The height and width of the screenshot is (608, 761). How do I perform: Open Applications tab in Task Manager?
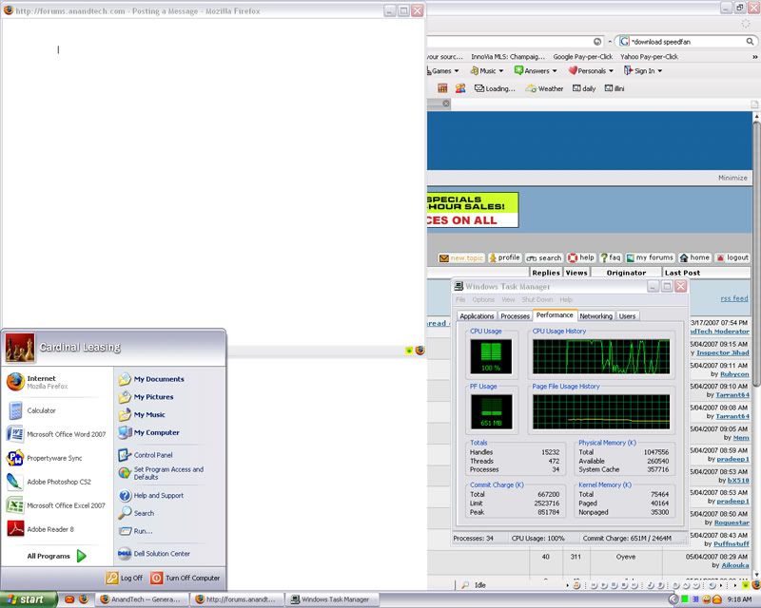tap(477, 315)
